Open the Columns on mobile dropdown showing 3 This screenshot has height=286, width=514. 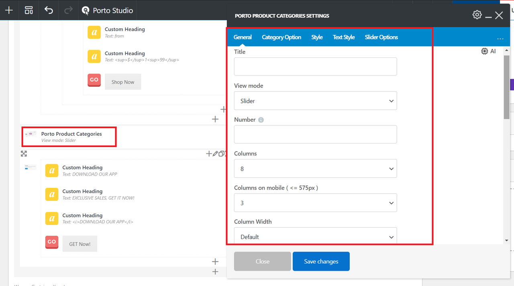point(315,203)
